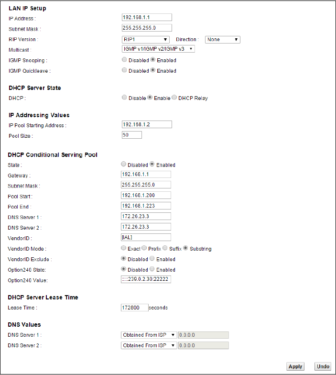Open the Direction dropdown
336x375 pixels.
pyautogui.click(x=223, y=39)
